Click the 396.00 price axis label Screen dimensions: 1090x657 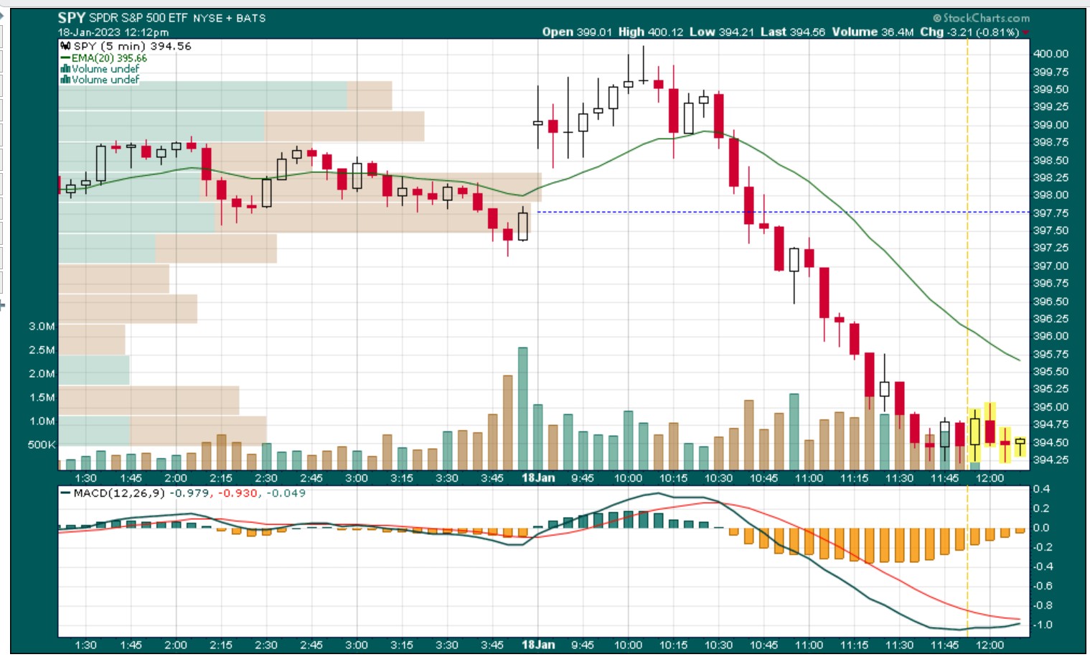coord(1051,336)
